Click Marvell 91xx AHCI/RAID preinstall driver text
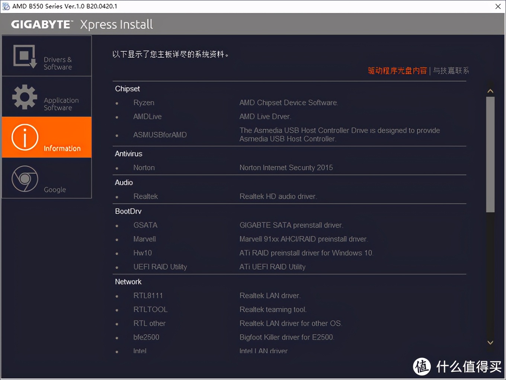 (x=304, y=239)
